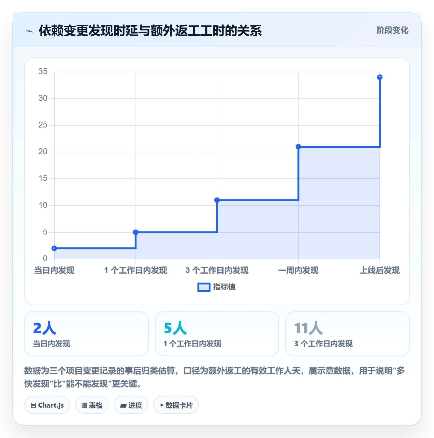This screenshot has height=438, width=434.
Task: Click the bar icon in the 进度 chip
Action: pyautogui.click(x=123, y=406)
